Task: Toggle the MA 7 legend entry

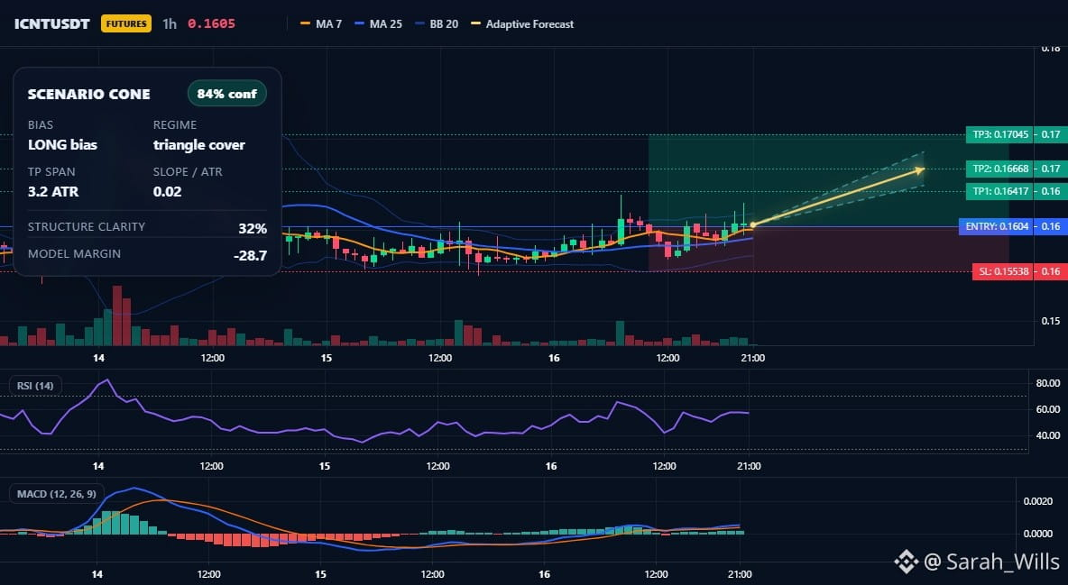Action: click(321, 23)
